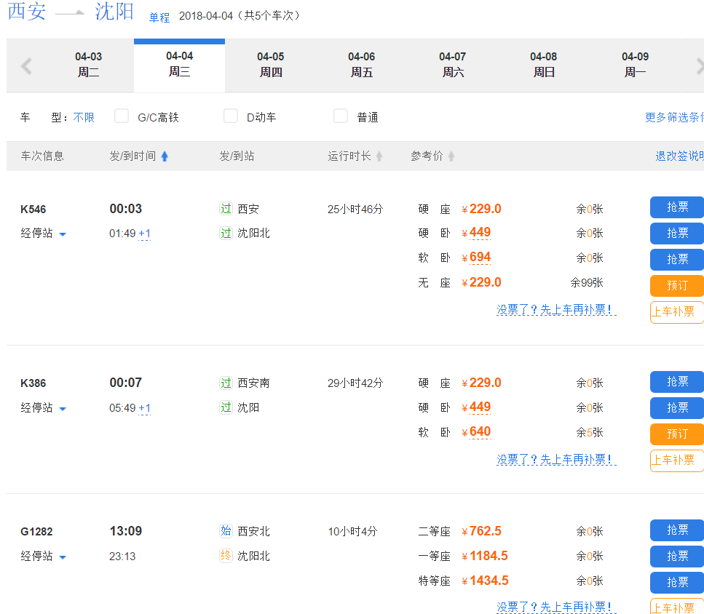Grab G1282 一等座 ticket with 抢票

(x=677, y=556)
